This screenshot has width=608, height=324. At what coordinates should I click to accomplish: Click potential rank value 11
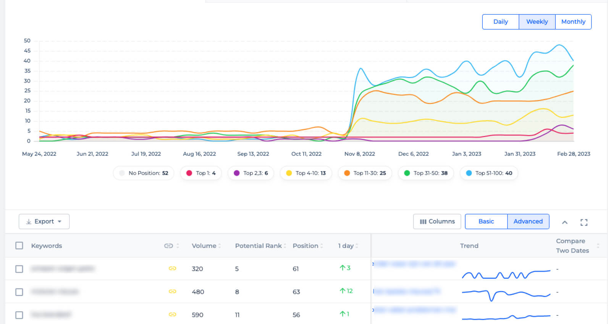237,315
